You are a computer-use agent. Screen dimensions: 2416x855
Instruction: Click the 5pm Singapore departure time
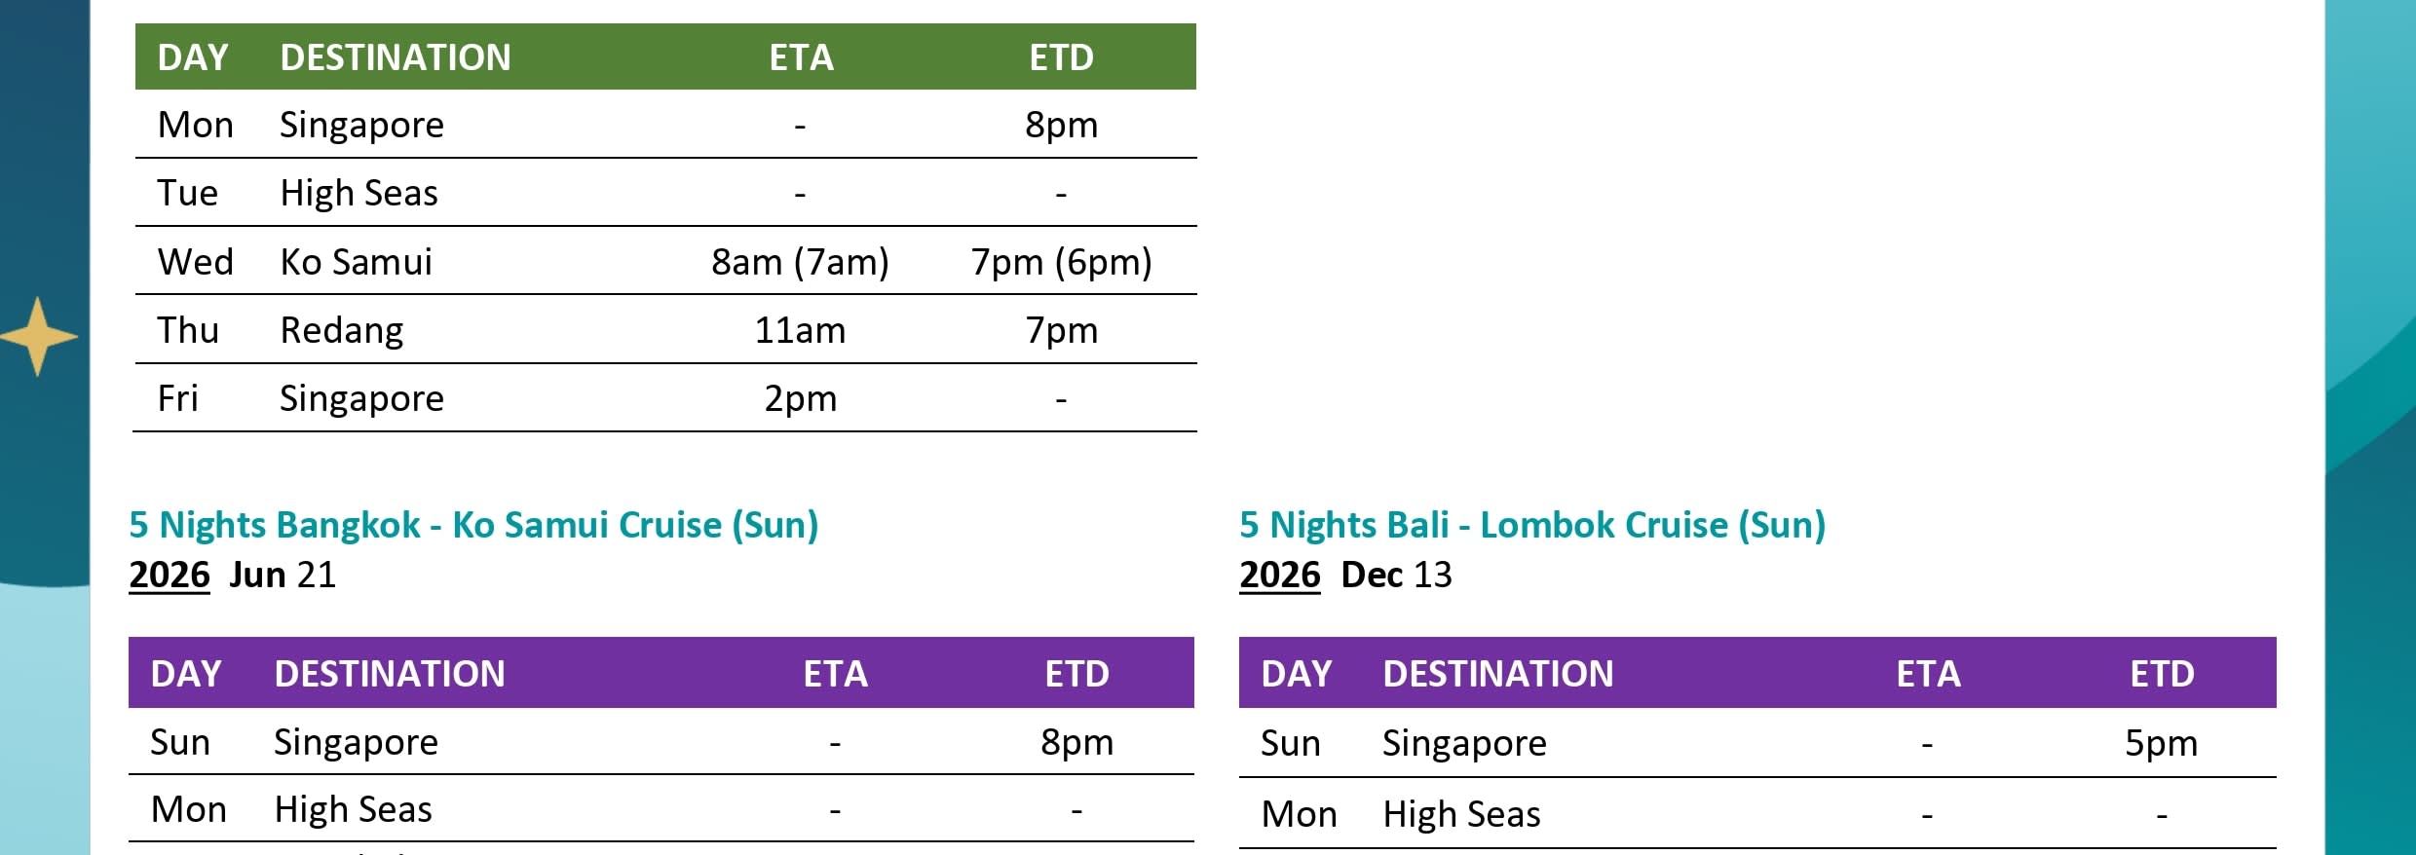(2161, 743)
